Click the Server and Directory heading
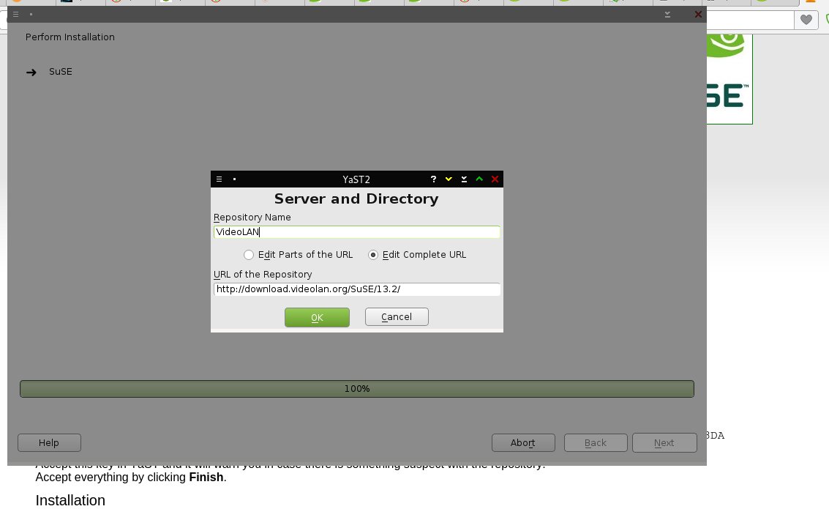Screen dimensions: 829x509 [356, 199]
